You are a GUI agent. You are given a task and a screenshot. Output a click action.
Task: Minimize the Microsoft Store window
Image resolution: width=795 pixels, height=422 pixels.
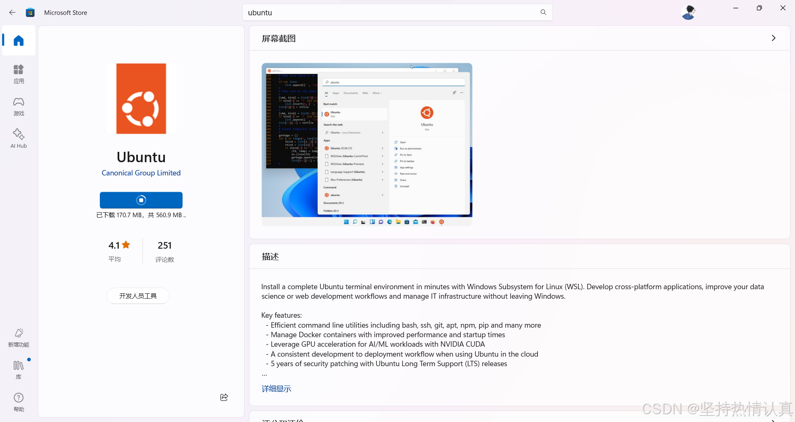[x=736, y=8]
